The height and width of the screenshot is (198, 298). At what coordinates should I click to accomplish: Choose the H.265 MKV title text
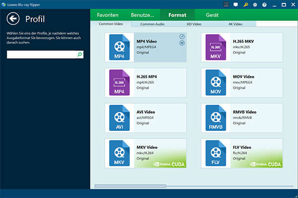click(243, 41)
